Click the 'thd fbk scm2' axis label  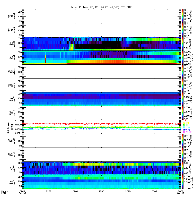tap(12, 99)
